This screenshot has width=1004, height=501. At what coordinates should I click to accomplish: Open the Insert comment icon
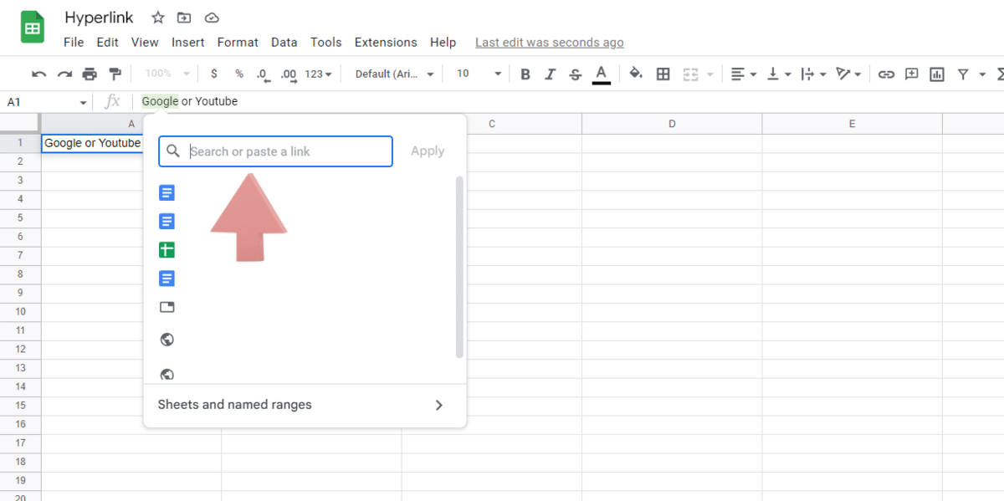pos(911,74)
